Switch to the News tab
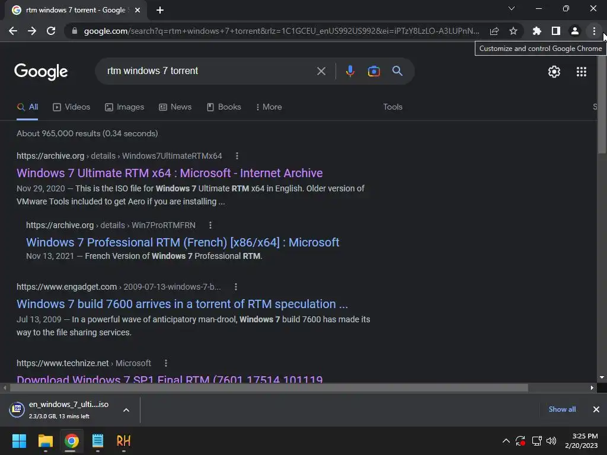Image resolution: width=607 pixels, height=455 pixels. [x=175, y=107]
